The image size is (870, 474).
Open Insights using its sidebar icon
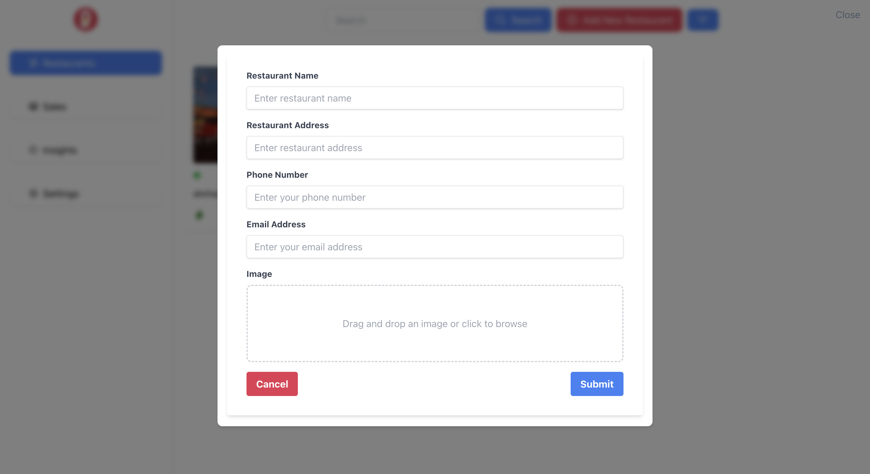pyautogui.click(x=33, y=150)
